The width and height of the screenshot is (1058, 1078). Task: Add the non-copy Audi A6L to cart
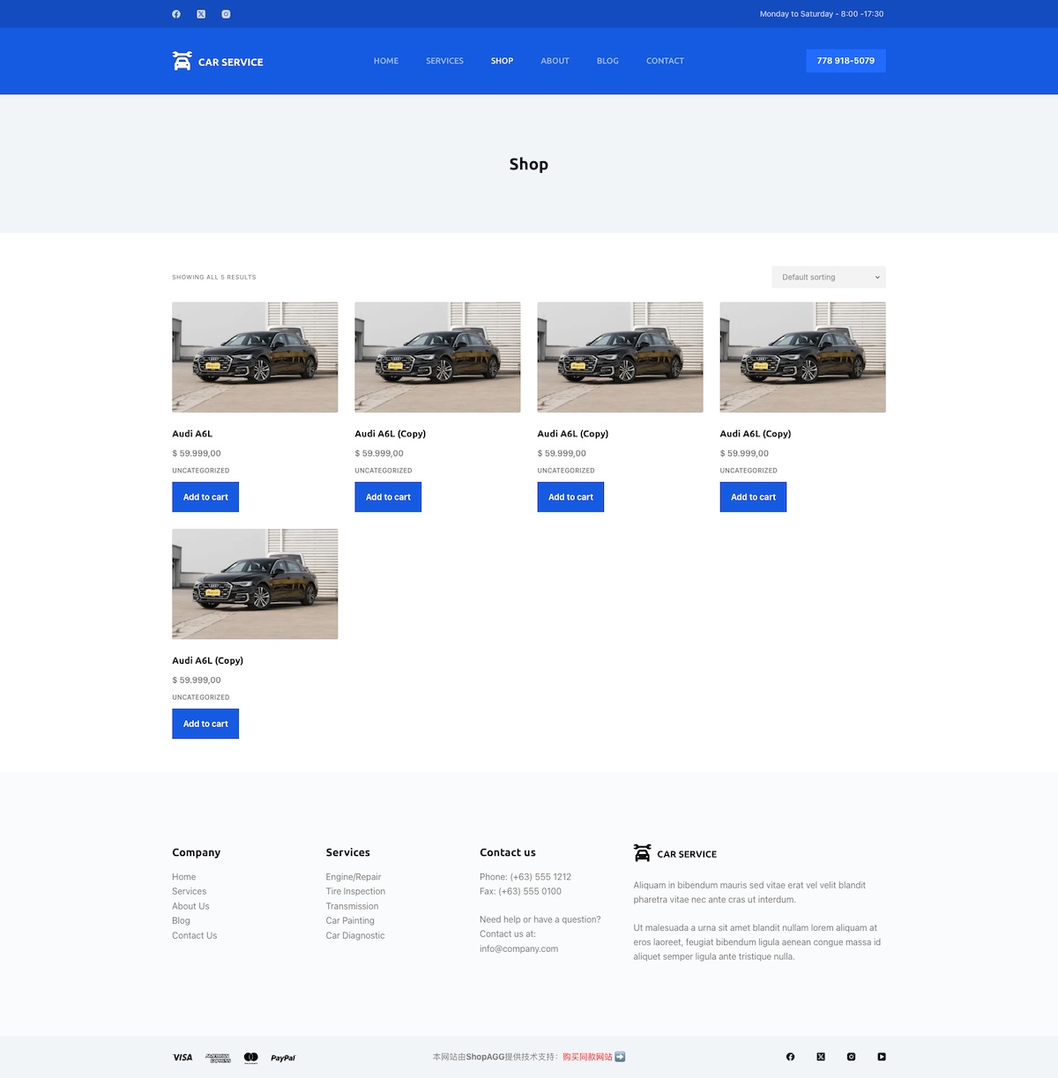(205, 497)
